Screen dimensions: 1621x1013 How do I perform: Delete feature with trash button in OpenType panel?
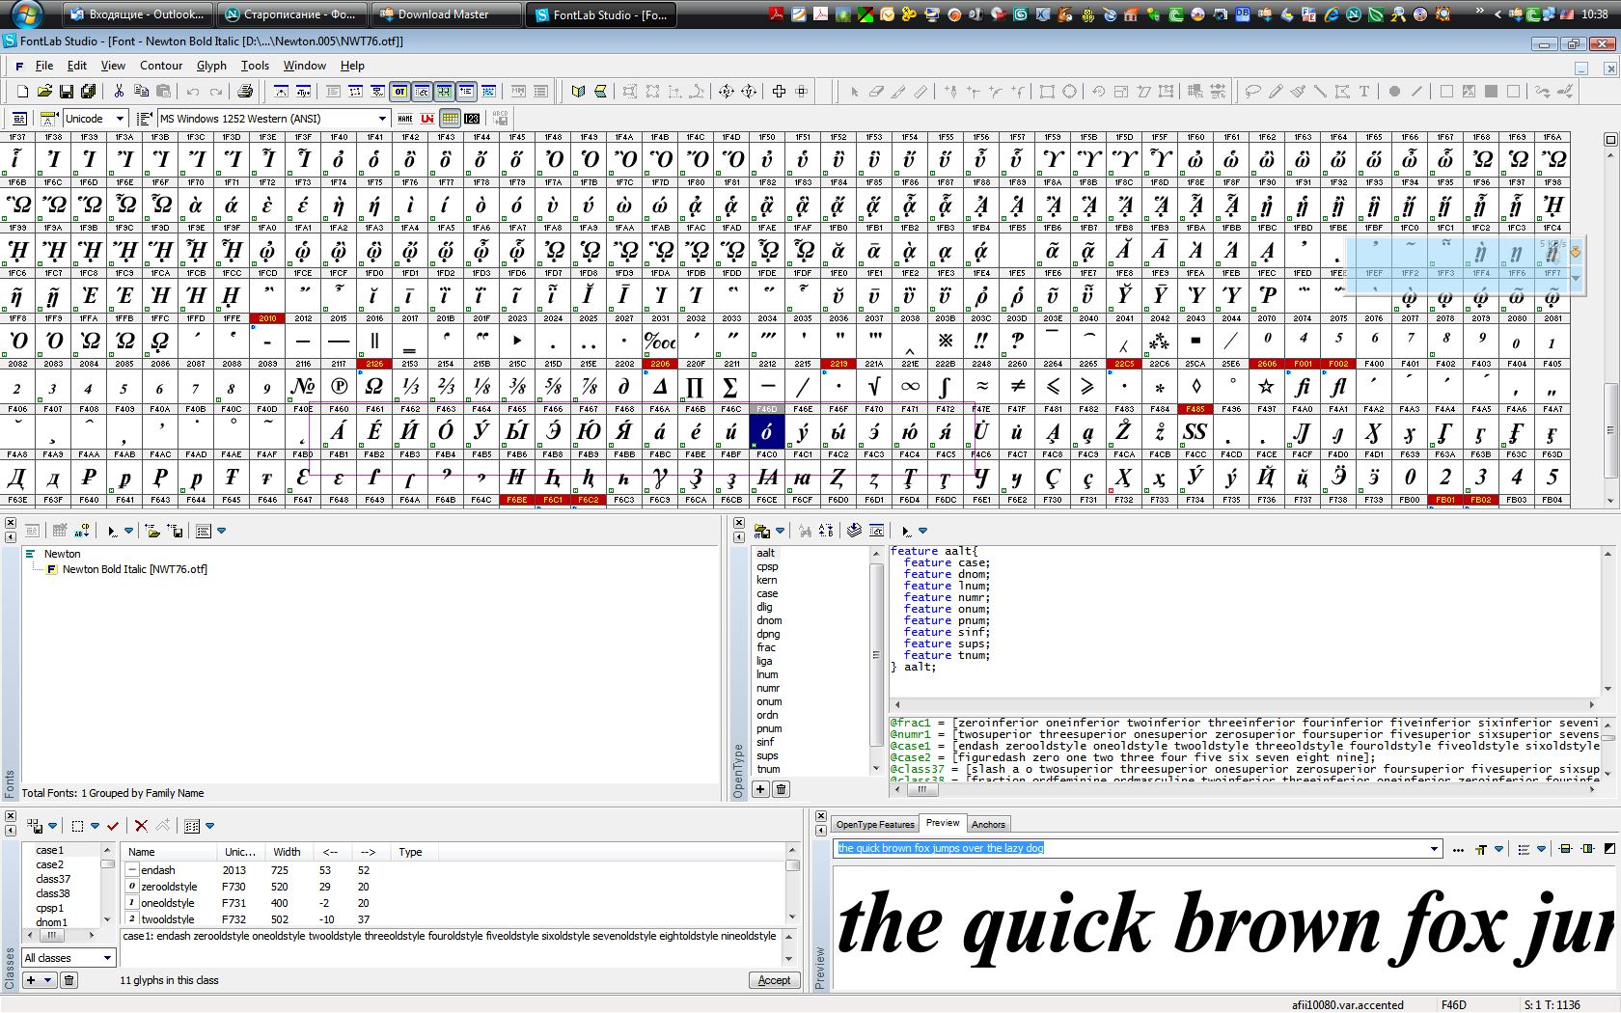coord(782,789)
